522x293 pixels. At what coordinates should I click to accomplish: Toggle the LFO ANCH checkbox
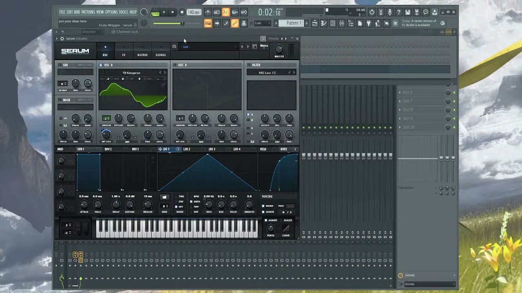pyautogui.click(x=191, y=201)
